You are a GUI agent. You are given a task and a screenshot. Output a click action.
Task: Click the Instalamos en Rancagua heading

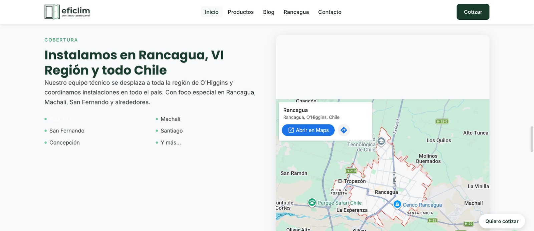click(x=134, y=62)
